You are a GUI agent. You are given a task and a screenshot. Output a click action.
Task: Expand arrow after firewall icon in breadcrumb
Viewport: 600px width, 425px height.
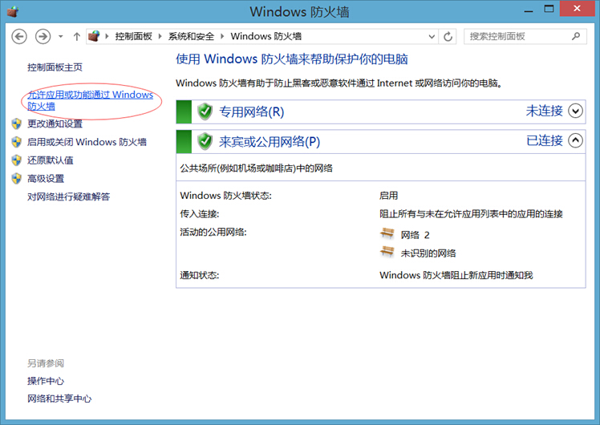point(107,36)
